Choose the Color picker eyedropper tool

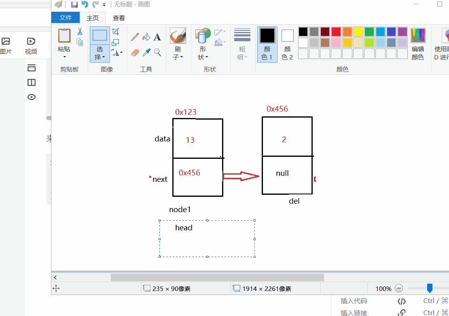click(x=146, y=52)
